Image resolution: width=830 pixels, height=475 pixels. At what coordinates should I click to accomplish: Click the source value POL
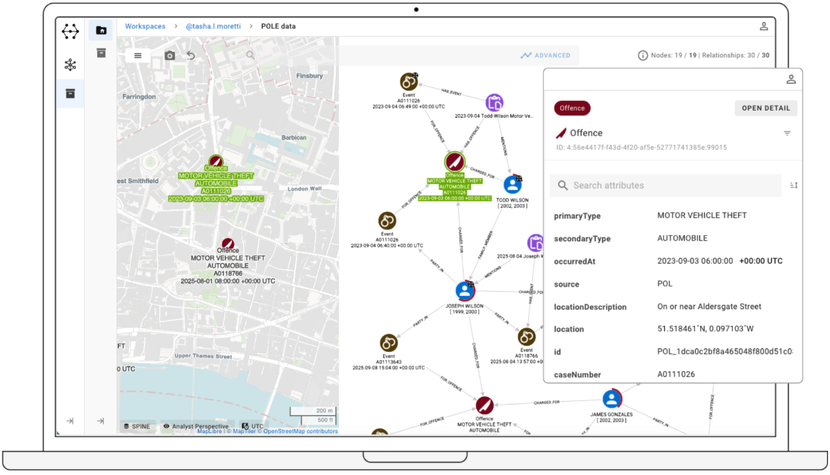(x=665, y=284)
